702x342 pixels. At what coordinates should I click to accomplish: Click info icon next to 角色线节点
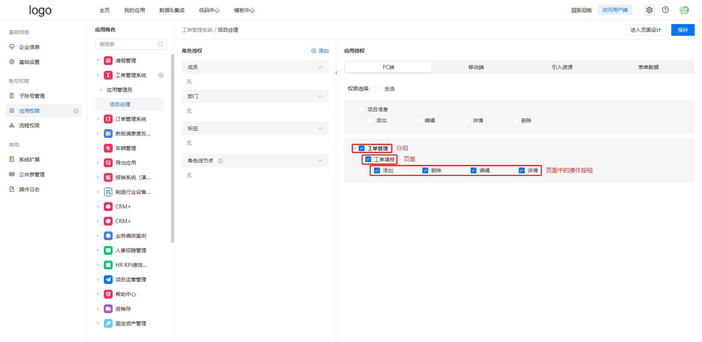point(220,161)
